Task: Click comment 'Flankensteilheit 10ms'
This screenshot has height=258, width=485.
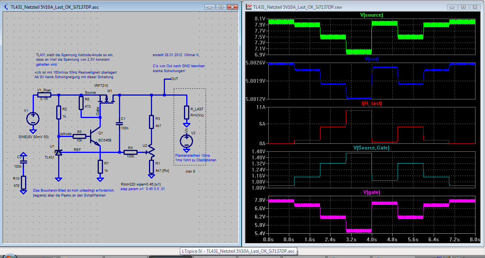Action: click(192, 156)
